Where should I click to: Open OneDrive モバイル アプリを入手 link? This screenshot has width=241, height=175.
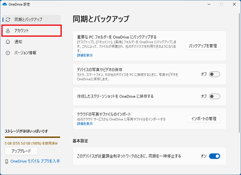pyautogui.click(x=35, y=161)
